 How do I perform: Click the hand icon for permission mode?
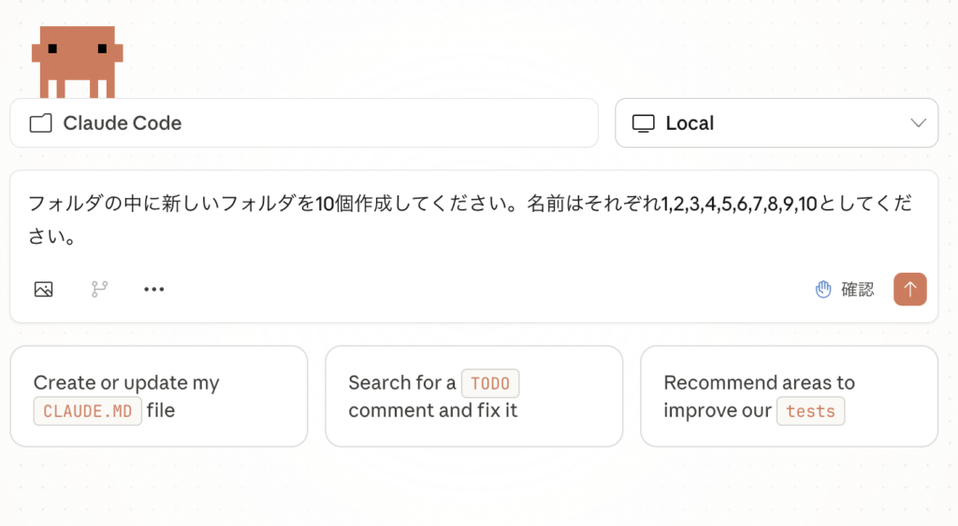tap(823, 290)
